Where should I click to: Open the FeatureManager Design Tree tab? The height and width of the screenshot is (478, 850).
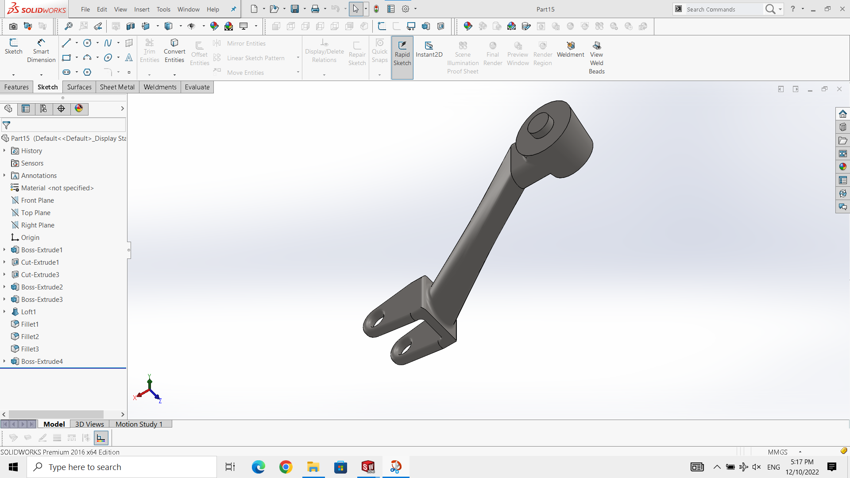pyautogui.click(x=8, y=109)
